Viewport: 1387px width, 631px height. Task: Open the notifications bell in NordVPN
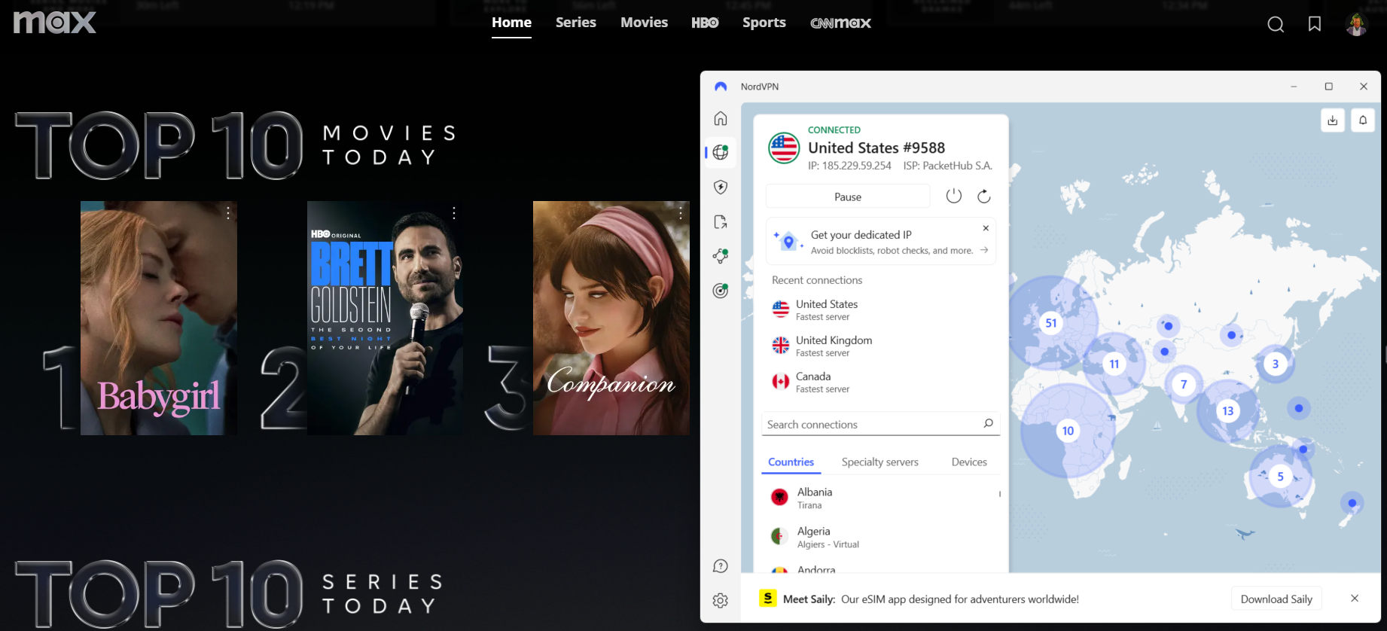click(x=1363, y=120)
